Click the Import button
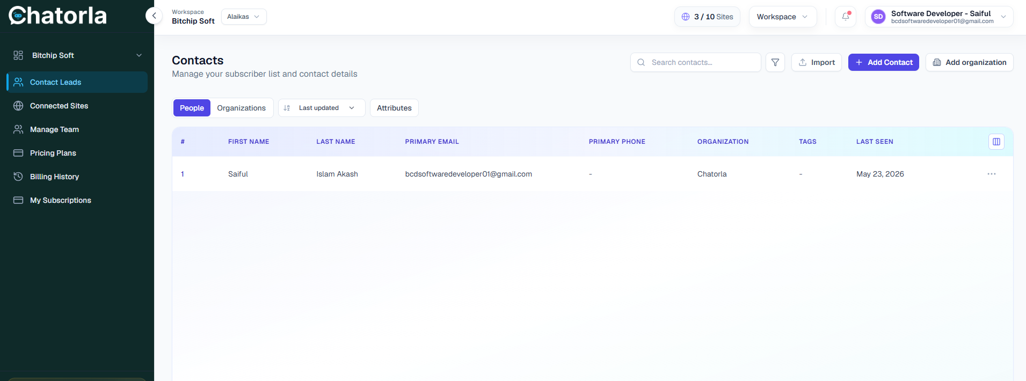1026x381 pixels. tap(817, 62)
